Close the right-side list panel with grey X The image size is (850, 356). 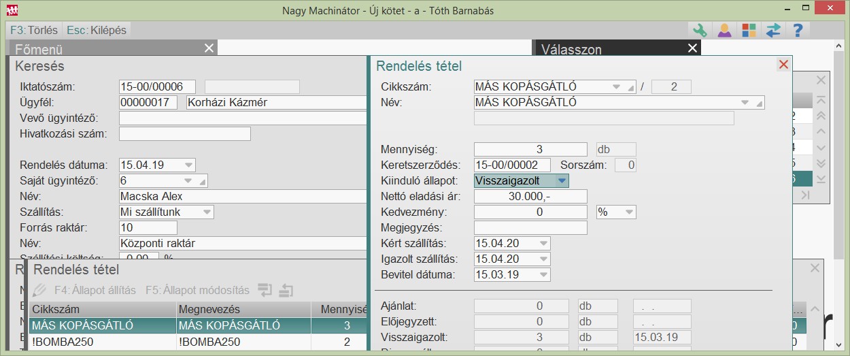[x=821, y=80]
